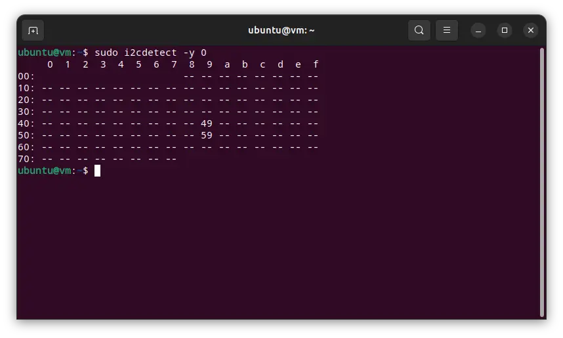This screenshot has width=563, height=338.
Task: Open a new terminal tab
Action: point(33,30)
